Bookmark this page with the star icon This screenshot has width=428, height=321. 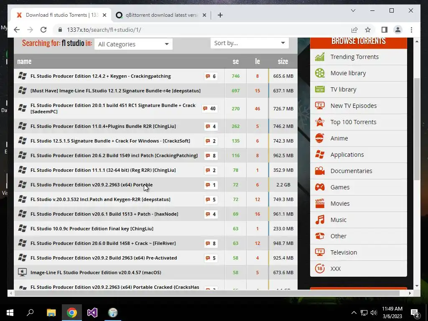pyautogui.click(x=368, y=30)
